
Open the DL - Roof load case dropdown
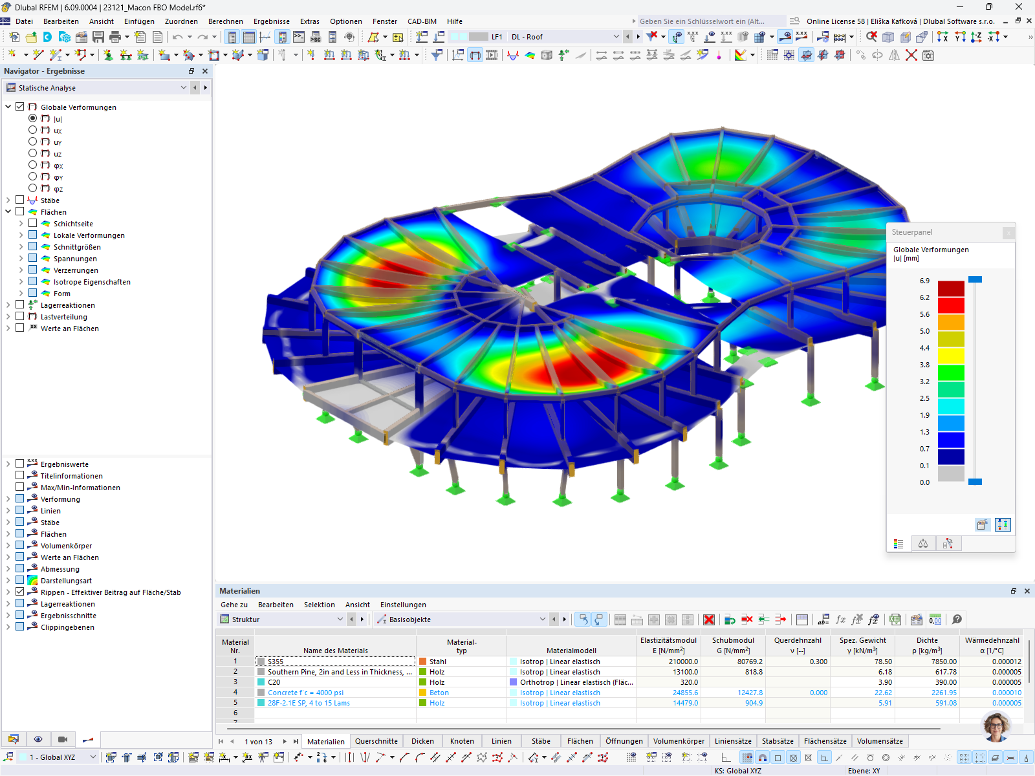coord(616,37)
